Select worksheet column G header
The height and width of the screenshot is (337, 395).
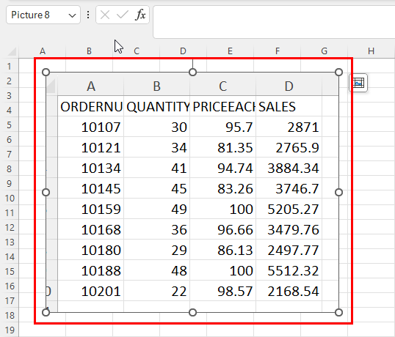point(324,51)
